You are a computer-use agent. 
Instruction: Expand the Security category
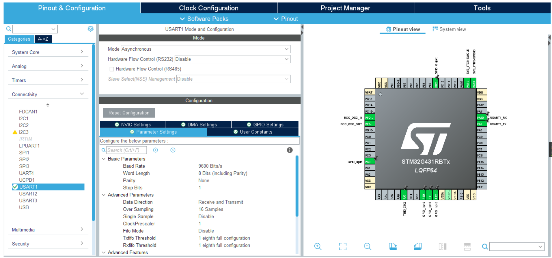tap(48, 244)
